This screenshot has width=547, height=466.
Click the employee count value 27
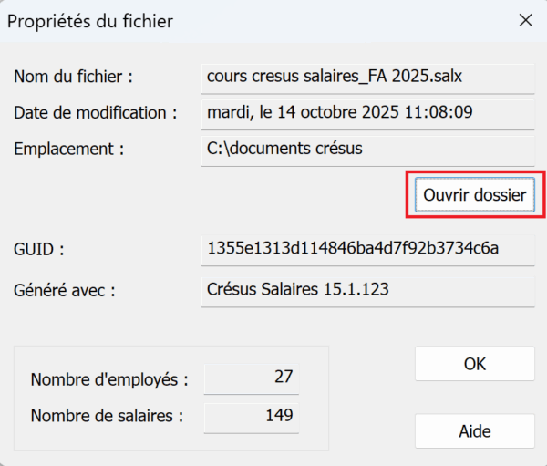252,378
